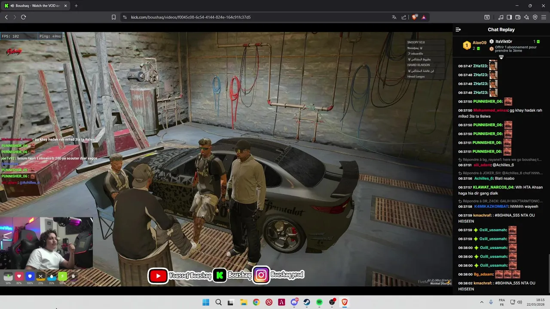
Task: Click the microphone tray icon
Action: 491,302
